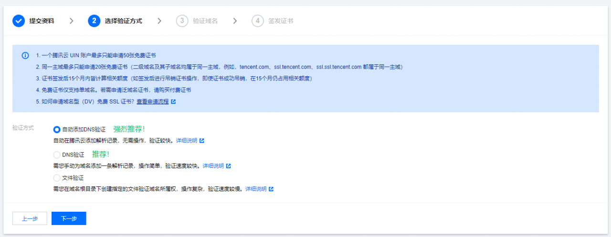Click the 下一步 button
Image resolution: width=611 pixels, height=237 pixels.
(x=69, y=218)
